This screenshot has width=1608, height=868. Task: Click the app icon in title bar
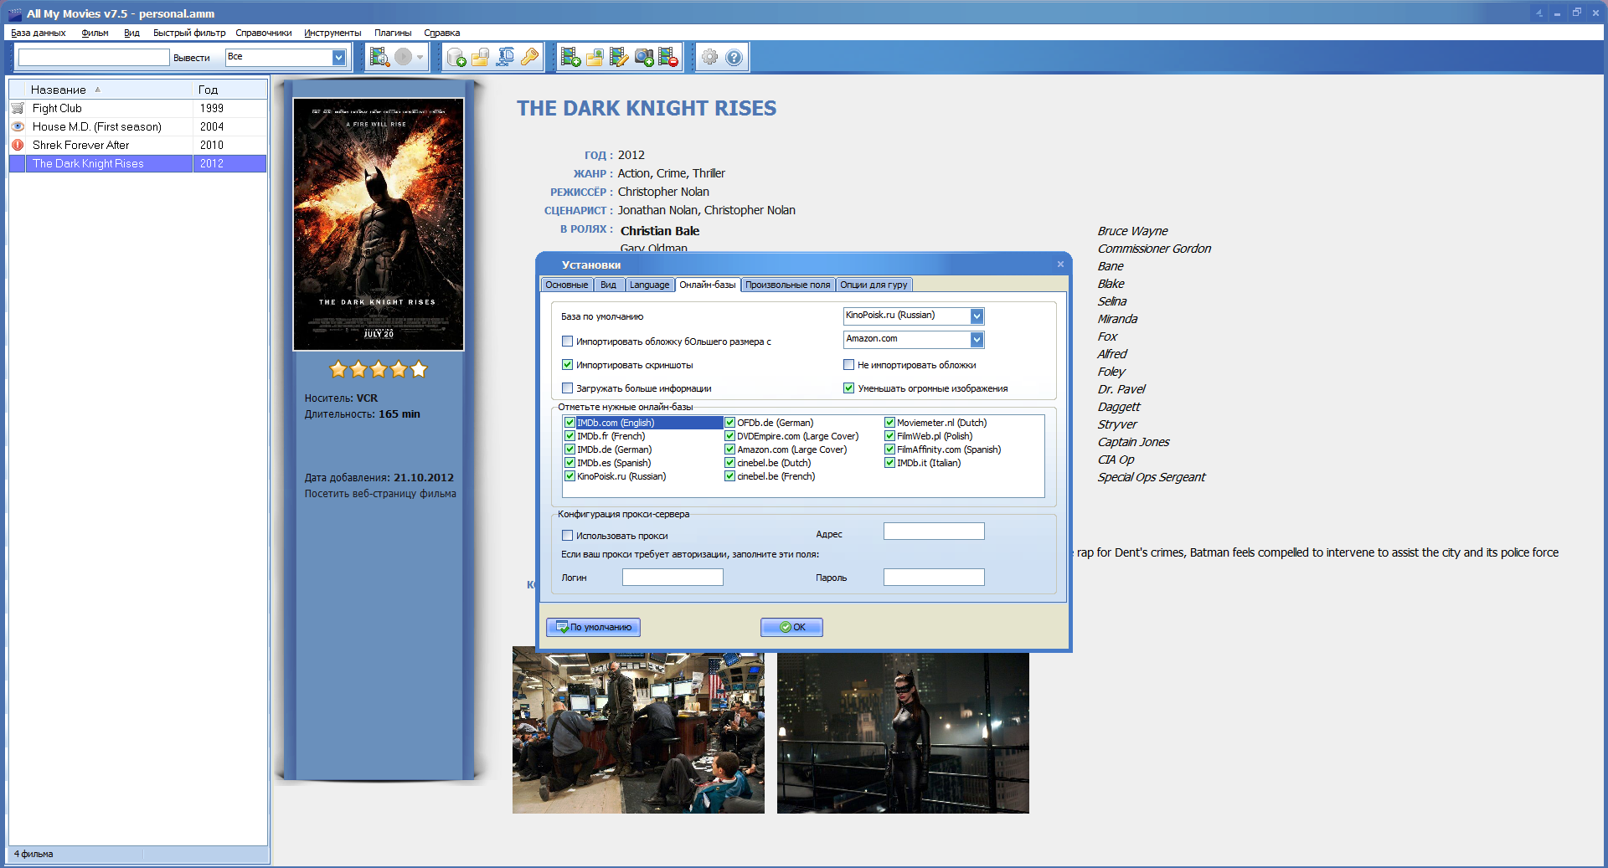click(x=14, y=13)
